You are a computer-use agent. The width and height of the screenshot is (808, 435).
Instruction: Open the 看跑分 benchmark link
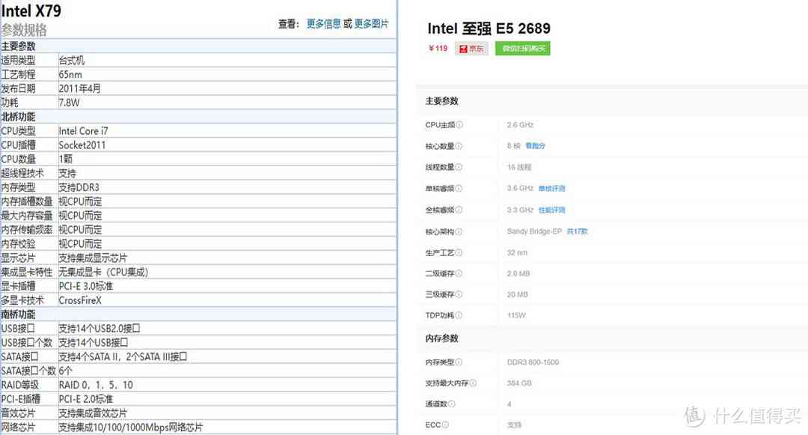(534, 146)
